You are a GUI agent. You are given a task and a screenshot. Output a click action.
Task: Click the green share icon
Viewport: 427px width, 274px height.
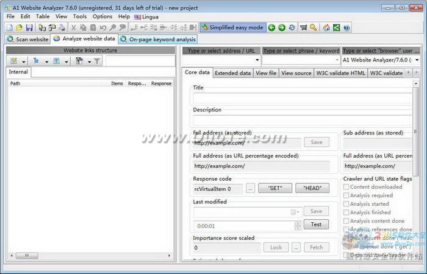(x=337, y=27)
